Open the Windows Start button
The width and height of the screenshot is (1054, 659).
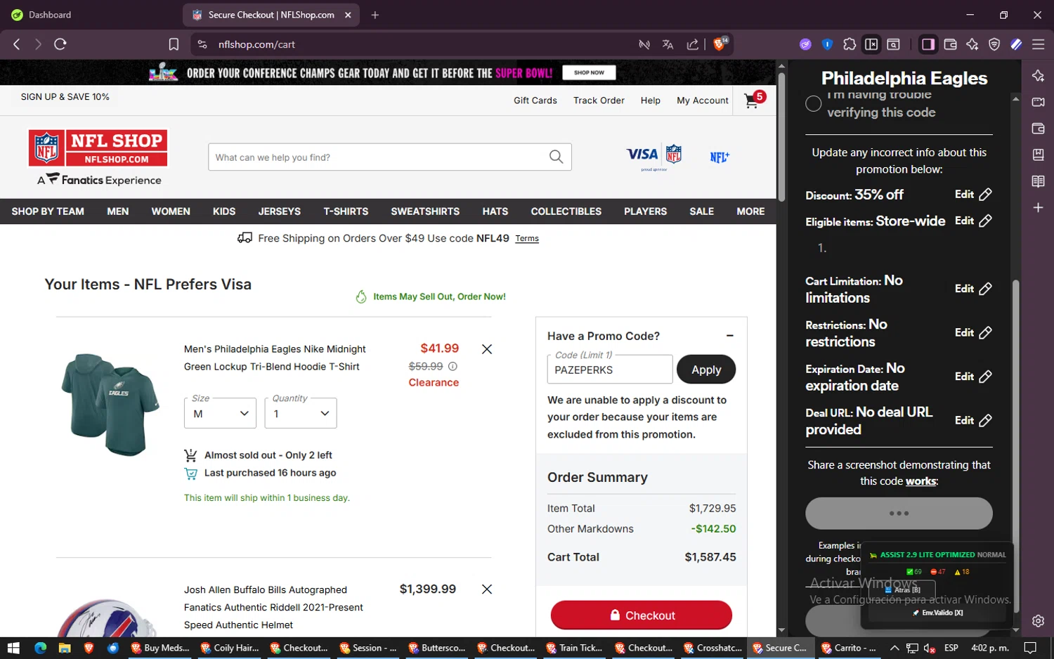point(13,648)
